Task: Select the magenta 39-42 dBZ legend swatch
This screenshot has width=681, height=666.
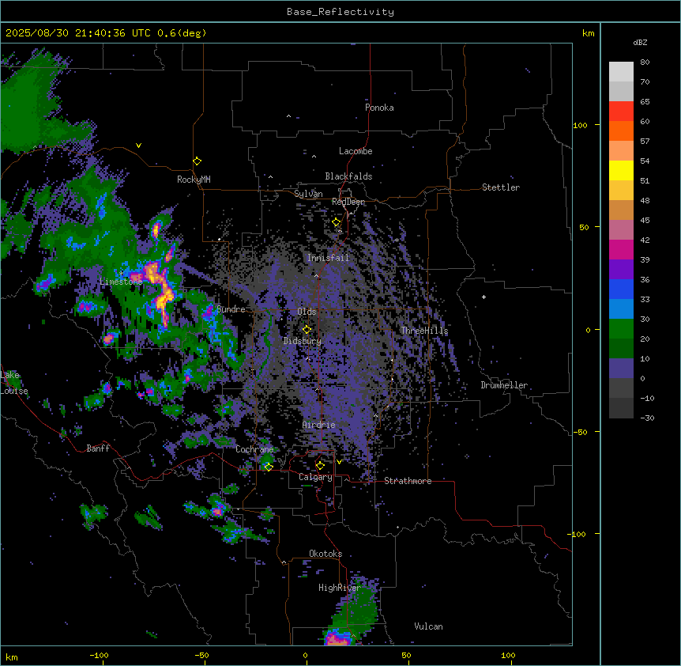Action: 621,249
